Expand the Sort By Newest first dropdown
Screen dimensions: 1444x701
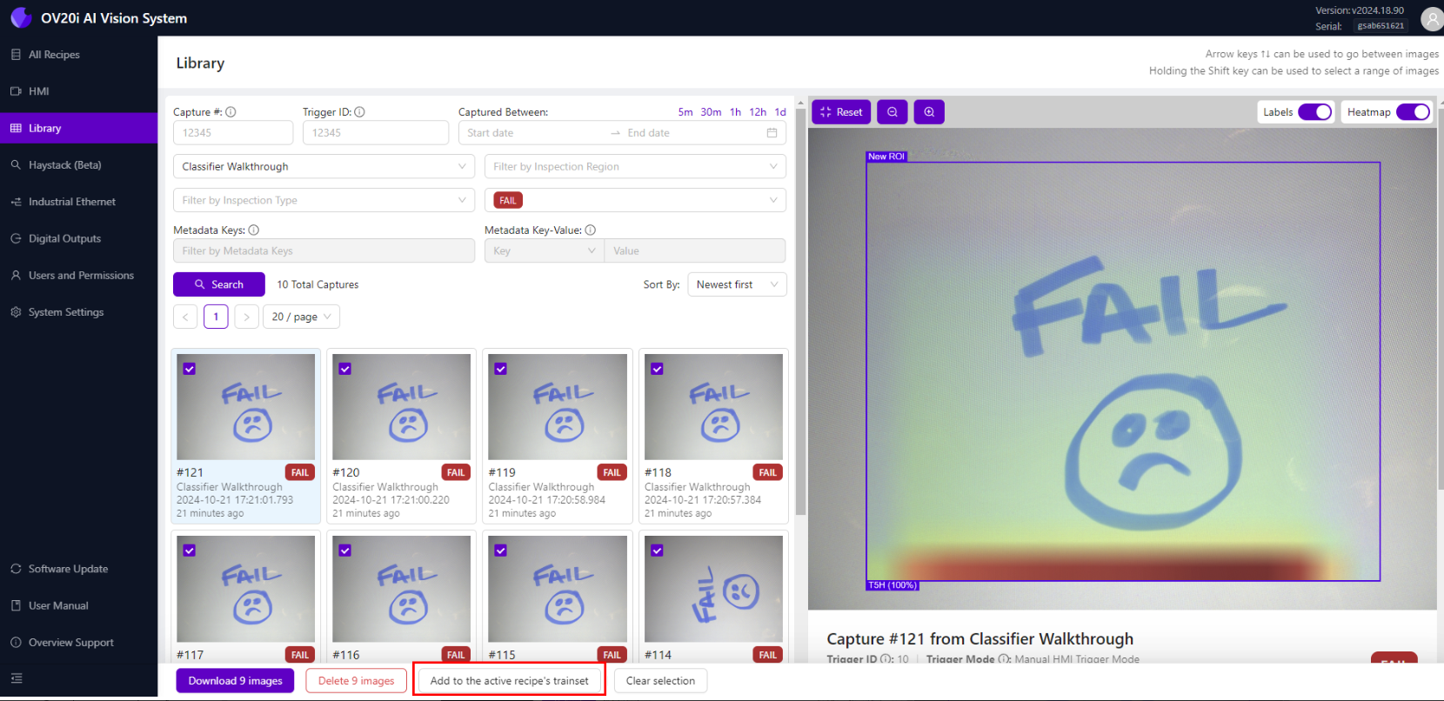[x=736, y=284]
